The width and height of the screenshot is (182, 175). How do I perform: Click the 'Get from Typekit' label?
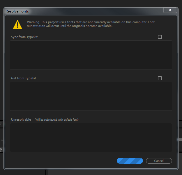[x=24, y=78]
